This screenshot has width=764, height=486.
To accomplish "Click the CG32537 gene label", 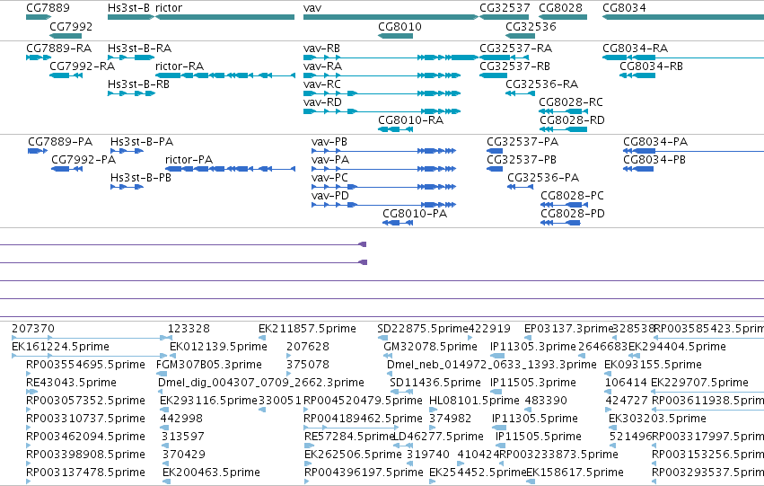I will [x=505, y=8].
